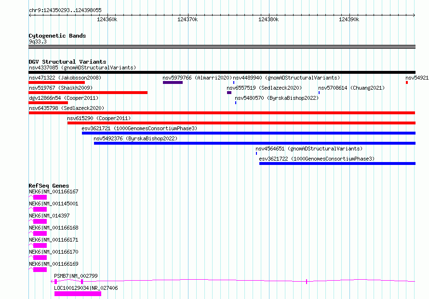Viewport: 429px width, 299px height.
Task: Open NEK6|NM_001166167 transcript label
Action: [x=54, y=191]
